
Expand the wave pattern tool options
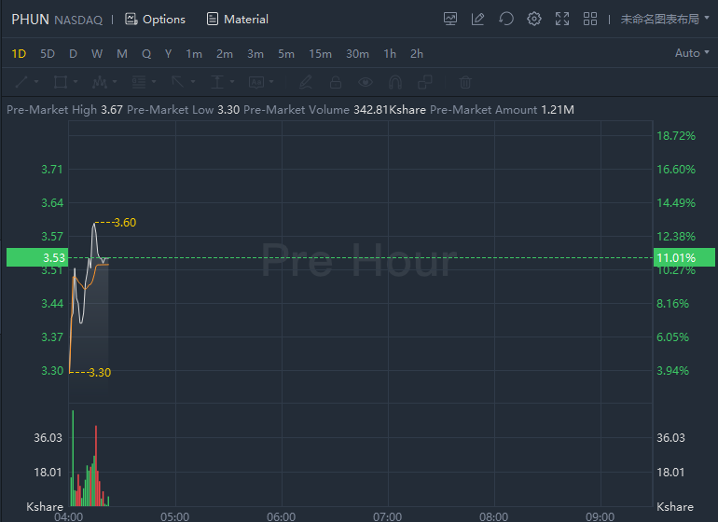click(115, 82)
